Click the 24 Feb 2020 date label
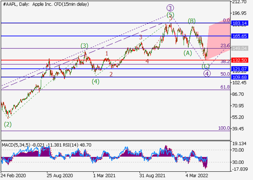 click(13, 176)
